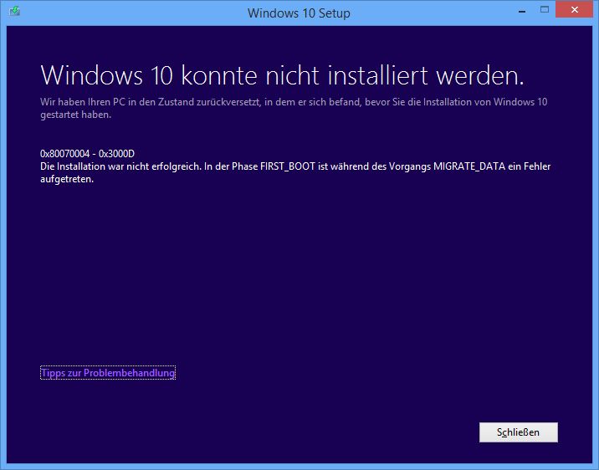This screenshot has width=599, height=470.
Task: Click the heading Windows 10 konnte nicht installiert werden
Action: point(282,75)
